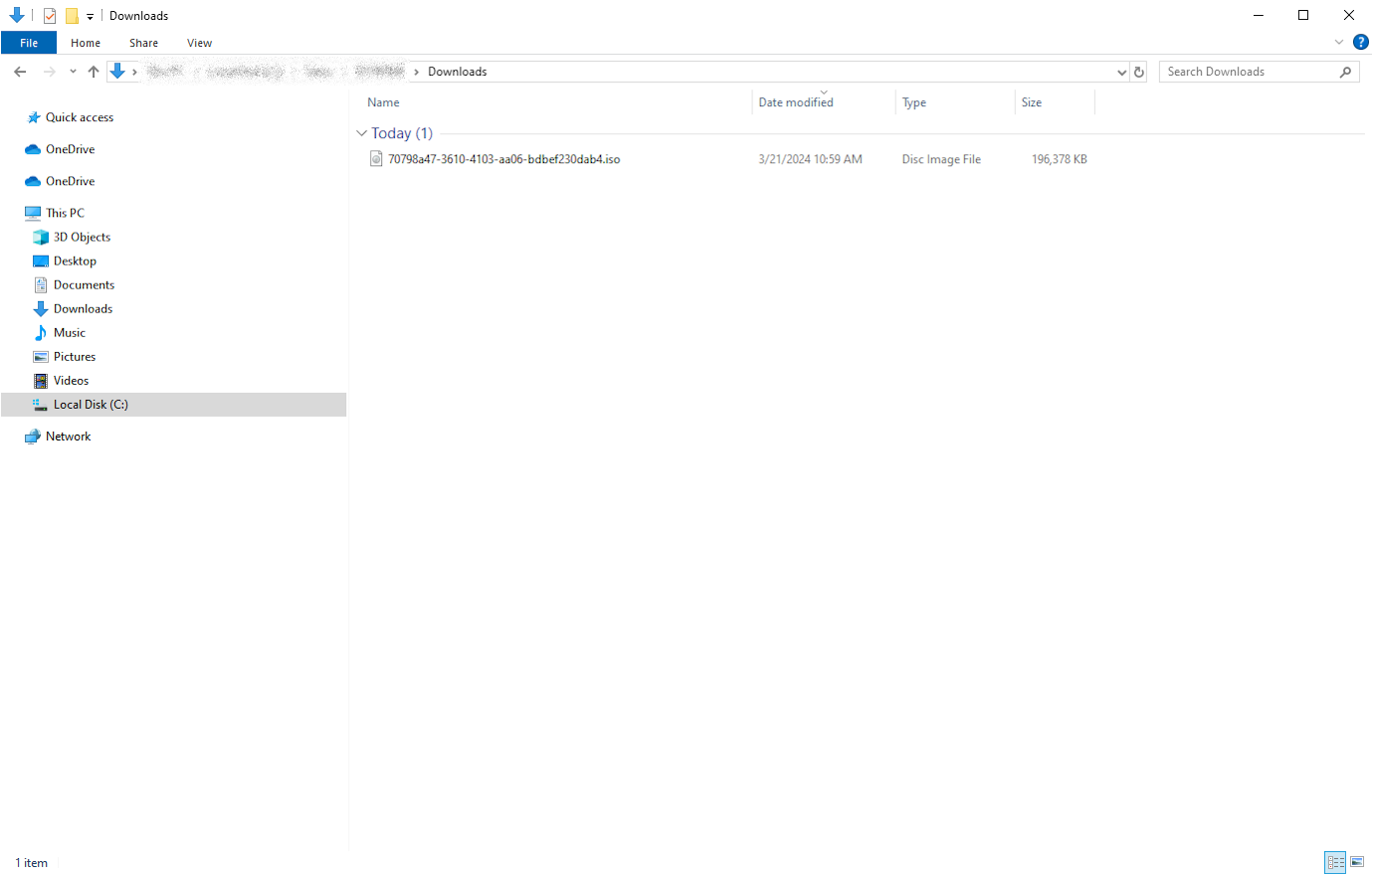Collapse the Today group
1373x875 pixels.
click(x=361, y=133)
